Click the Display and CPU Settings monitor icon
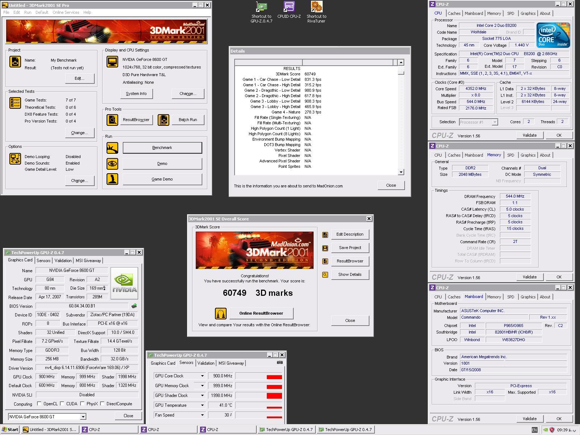The width and height of the screenshot is (580, 435). [112, 62]
